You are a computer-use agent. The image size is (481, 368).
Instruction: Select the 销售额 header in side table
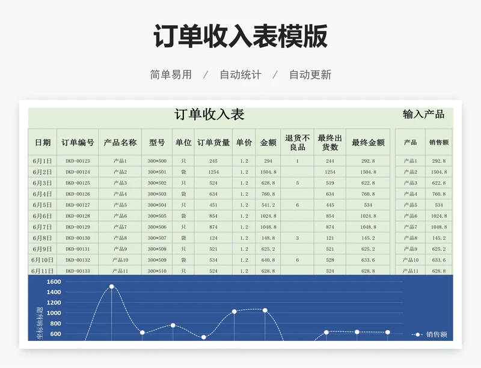point(439,142)
